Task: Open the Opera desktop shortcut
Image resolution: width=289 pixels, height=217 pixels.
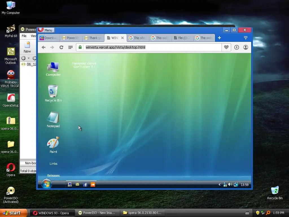Action: point(11,170)
